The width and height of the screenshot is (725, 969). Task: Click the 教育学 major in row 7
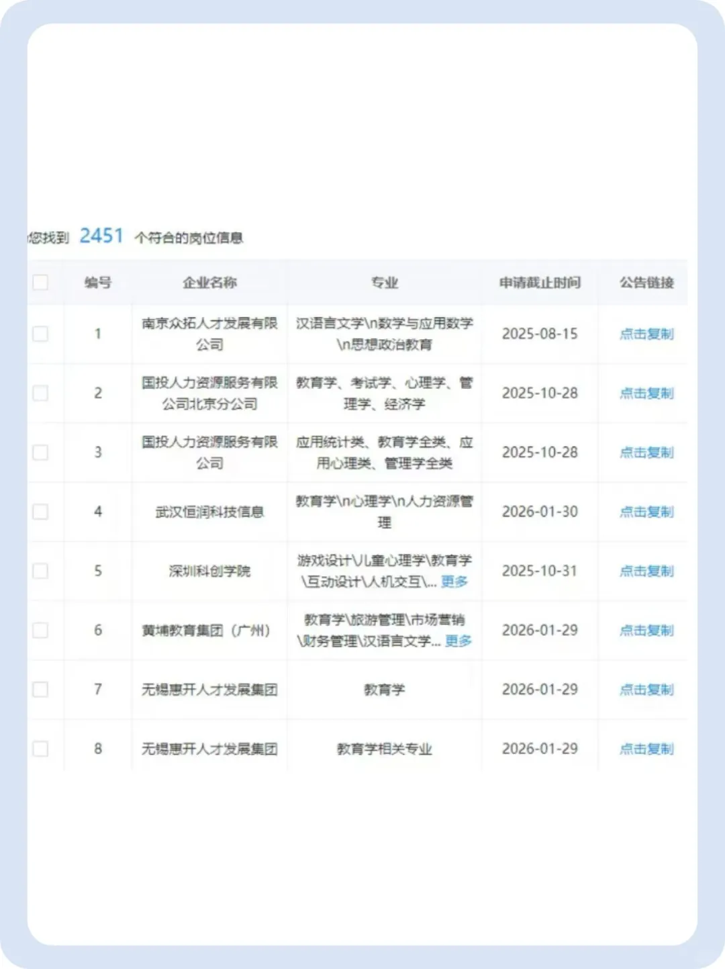tap(385, 690)
